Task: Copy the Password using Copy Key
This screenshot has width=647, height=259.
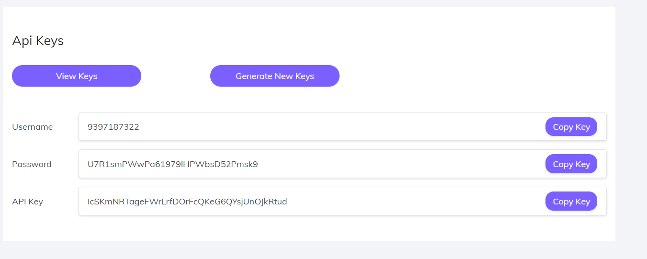Action: pyautogui.click(x=571, y=164)
